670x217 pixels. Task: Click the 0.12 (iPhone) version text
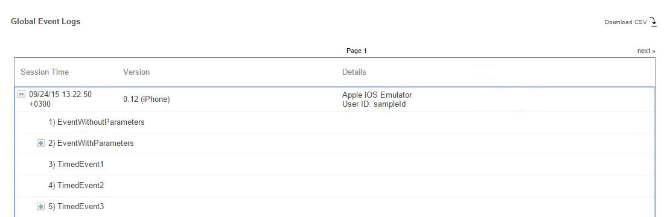pos(147,99)
